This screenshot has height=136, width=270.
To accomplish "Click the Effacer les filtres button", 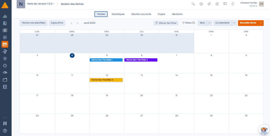I will 166,23.
